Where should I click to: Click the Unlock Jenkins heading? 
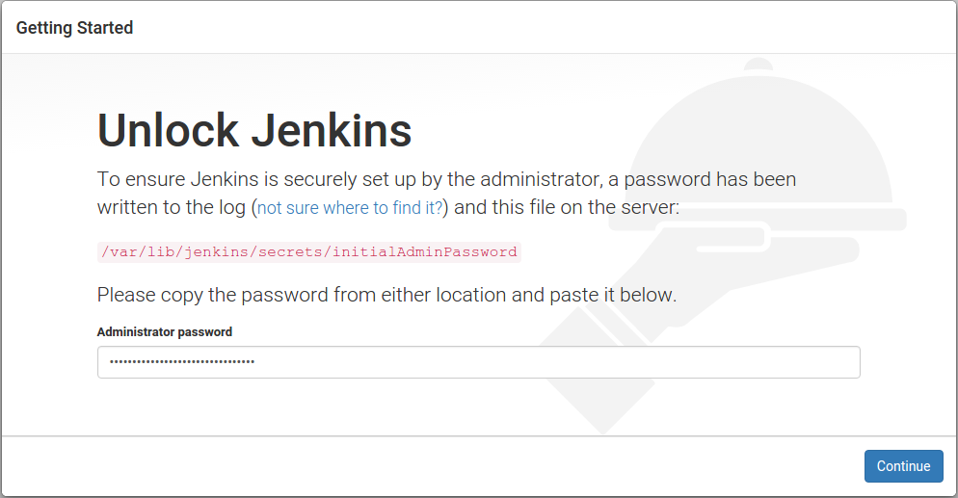(x=254, y=130)
